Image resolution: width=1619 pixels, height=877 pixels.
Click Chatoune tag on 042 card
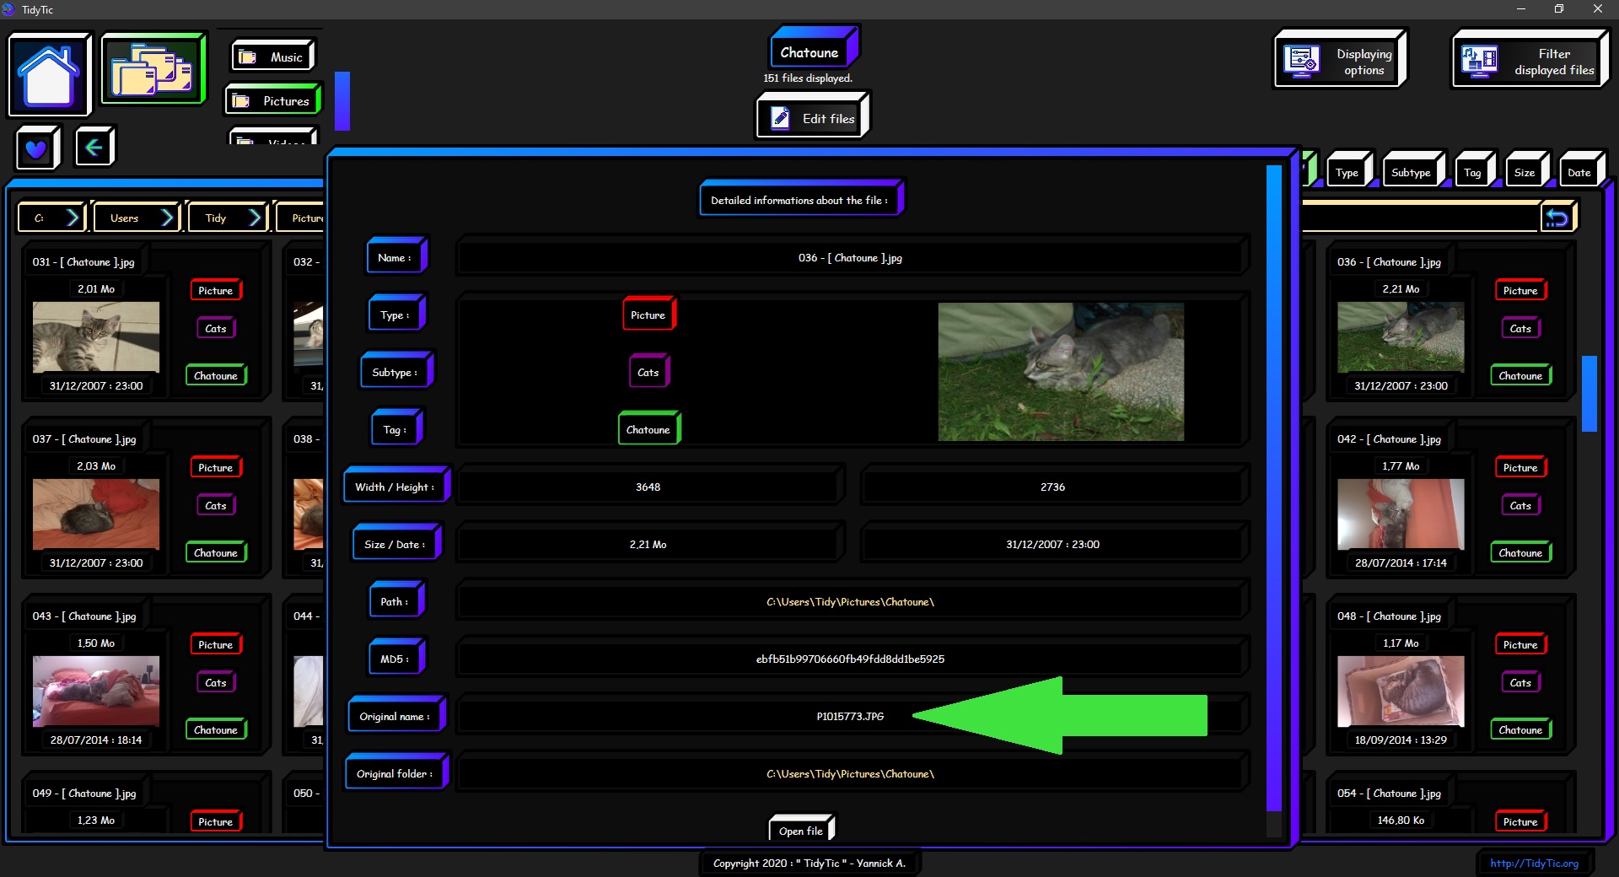[x=1520, y=552]
